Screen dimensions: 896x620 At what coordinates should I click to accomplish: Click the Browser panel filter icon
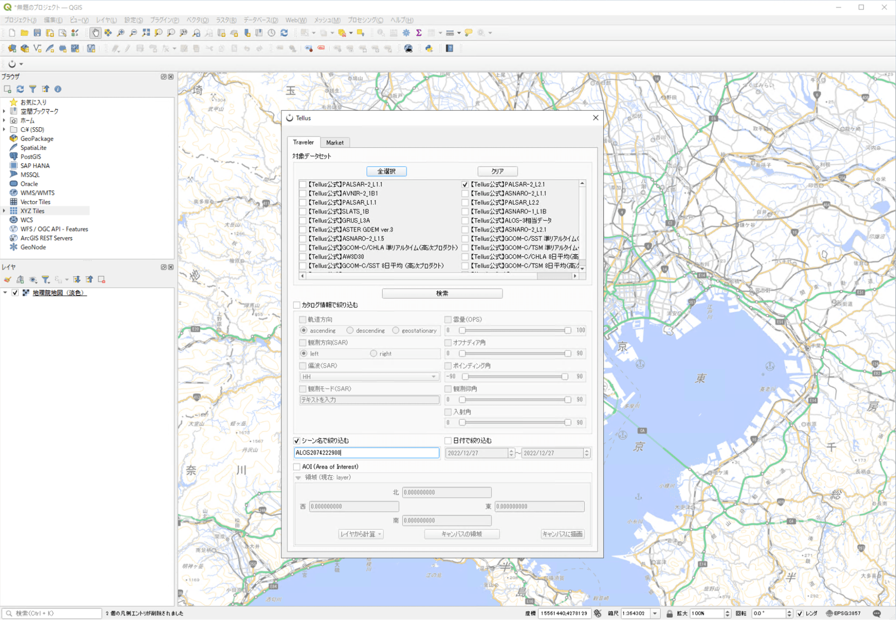pos(33,89)
